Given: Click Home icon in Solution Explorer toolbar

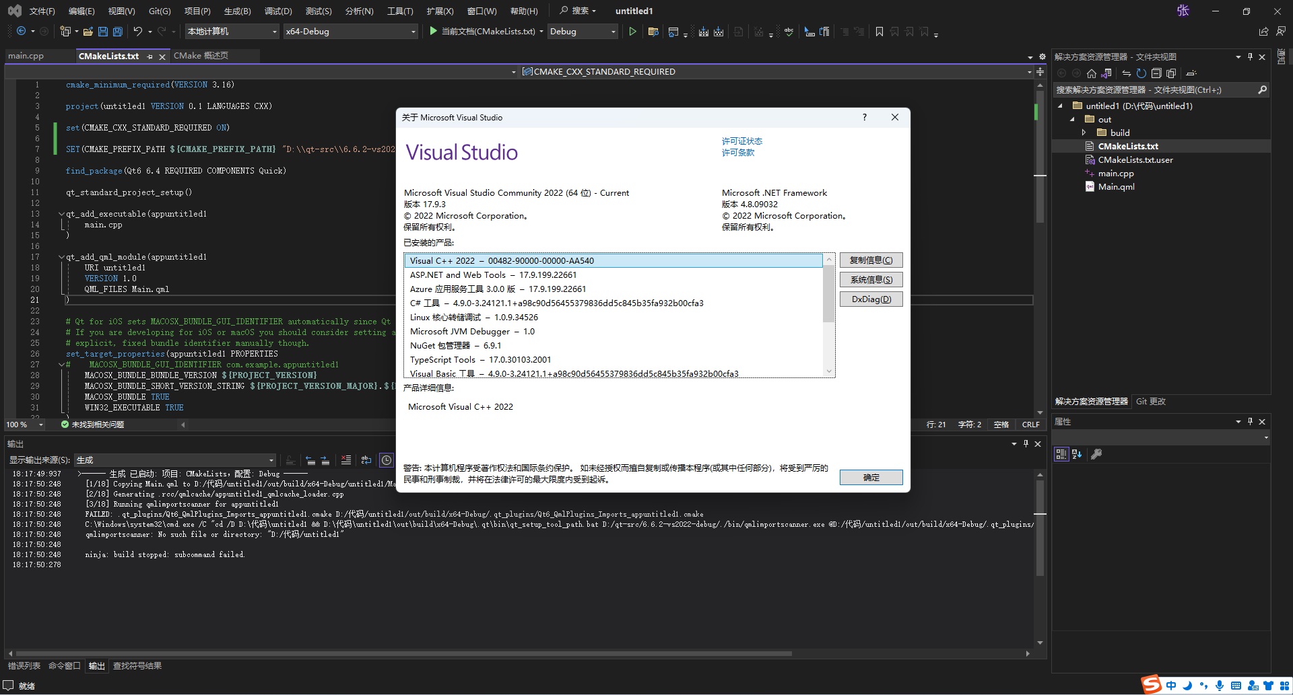Looking at the screenshot, I should click(x=1092, y=73).
